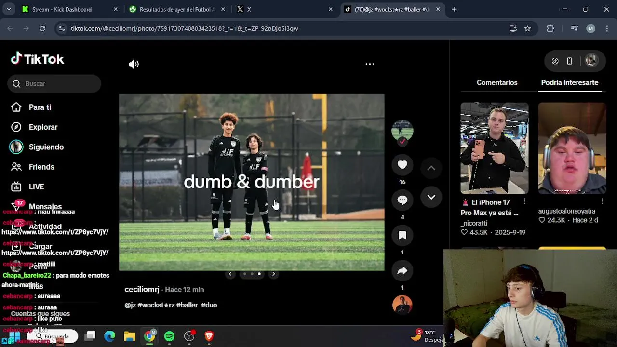
Task: Switch to the Podría interesarte tab
Action: tap(570, 83)
